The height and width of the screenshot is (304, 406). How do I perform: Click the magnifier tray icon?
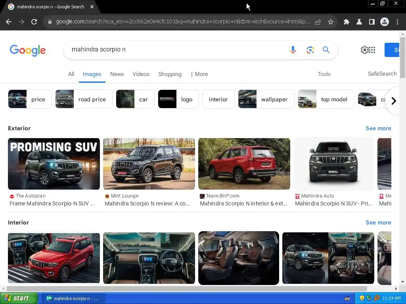pos(377,298)
